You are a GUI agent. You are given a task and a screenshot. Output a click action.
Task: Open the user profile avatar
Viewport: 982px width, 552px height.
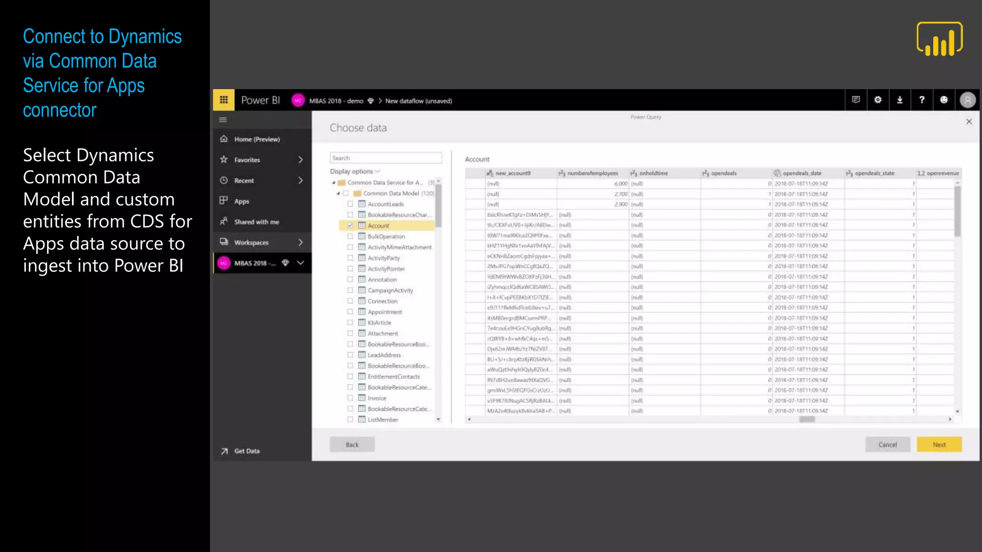coord(968,100)
